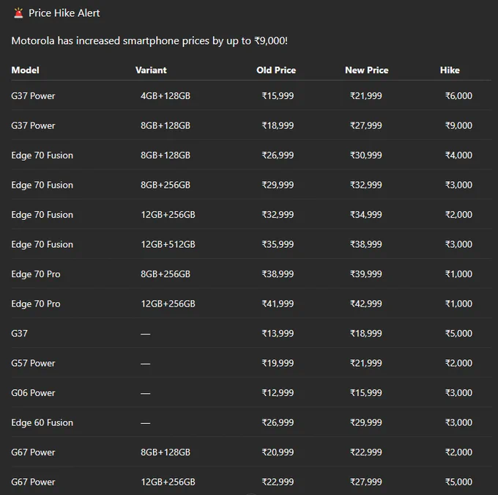The width and height of the screenshot is (498, 495).
Task: Click hike '₹2,000' in Edge 70 Fusion 12GB+256GB row
Action: [458, 214]
